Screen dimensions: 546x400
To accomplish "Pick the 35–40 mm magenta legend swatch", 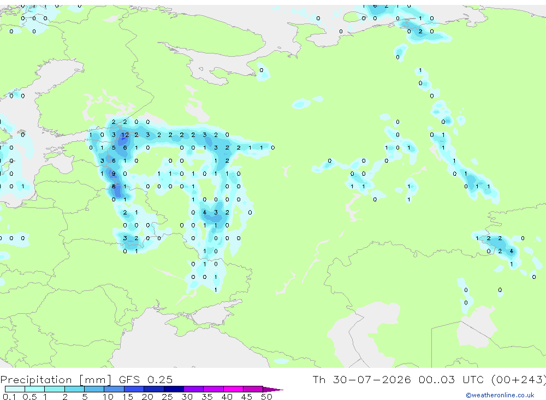I will pyautogui.click(x=213, y=389).
